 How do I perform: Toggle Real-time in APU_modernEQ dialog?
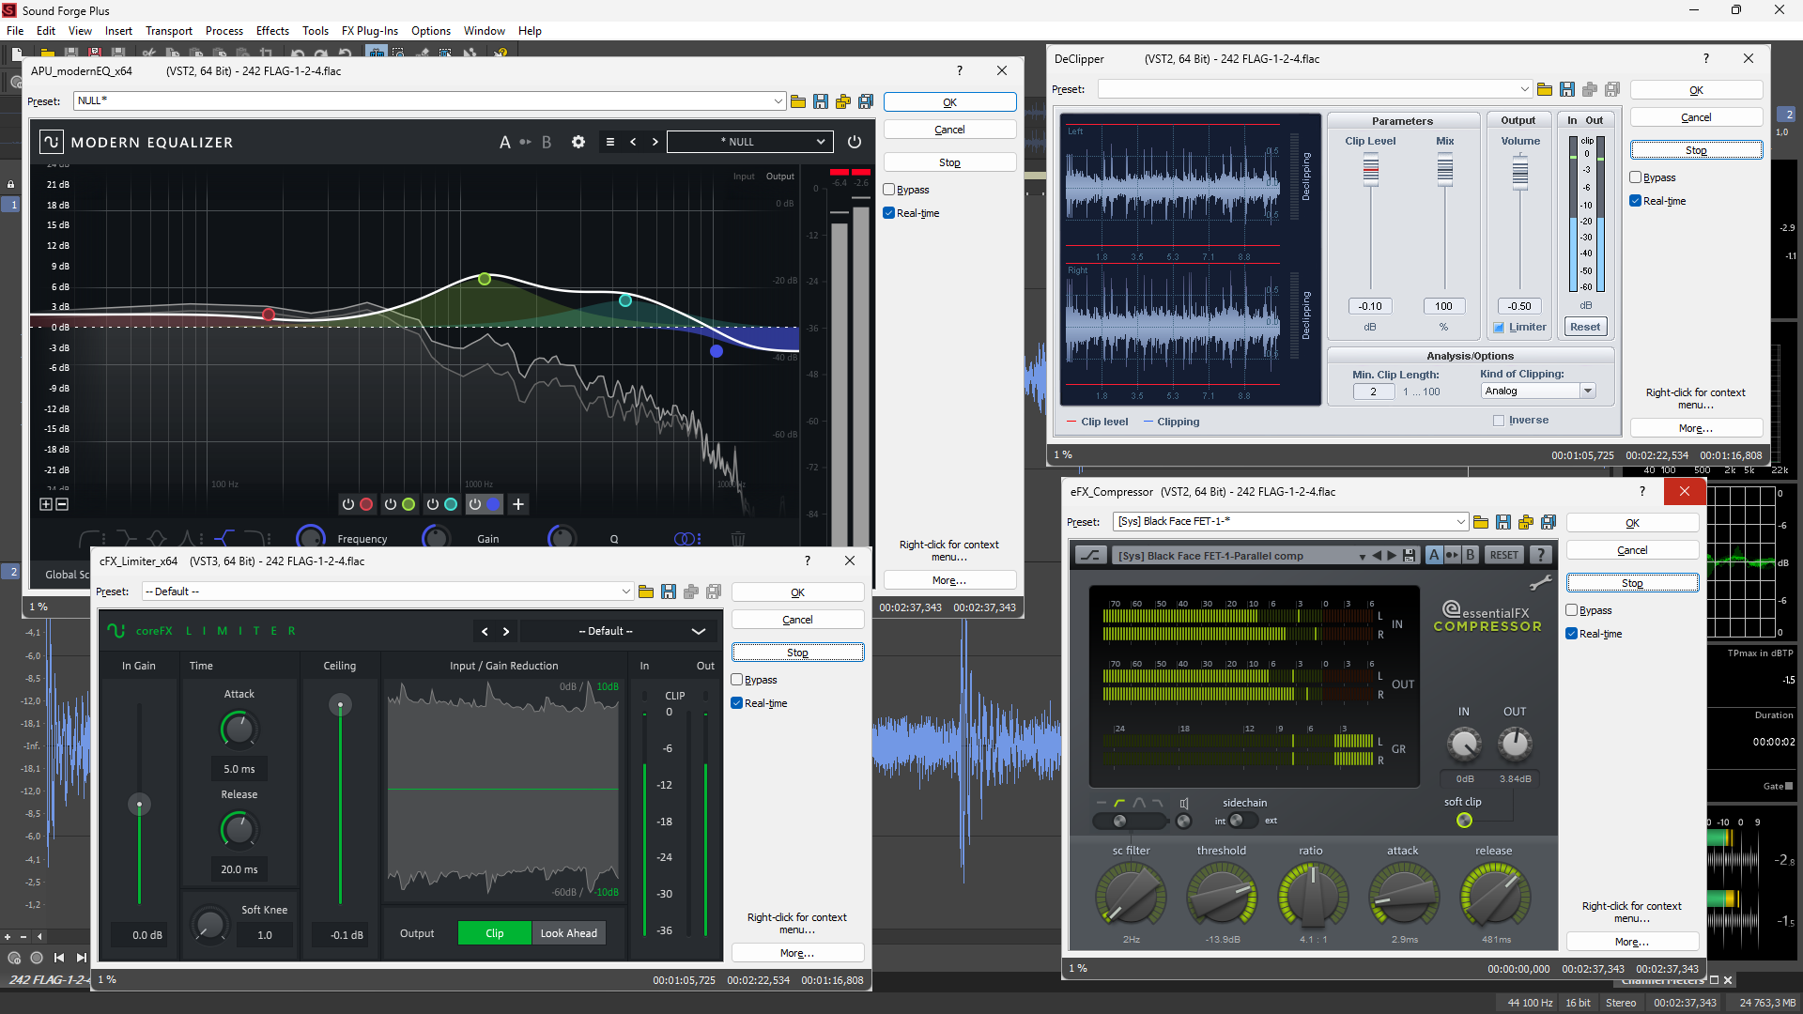tap(889, 213)
